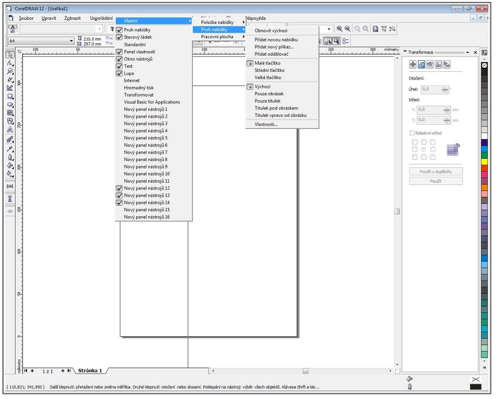Open the zoom level dropdown arrow
The width and height of the screenshot is (497, 399).
329,29
